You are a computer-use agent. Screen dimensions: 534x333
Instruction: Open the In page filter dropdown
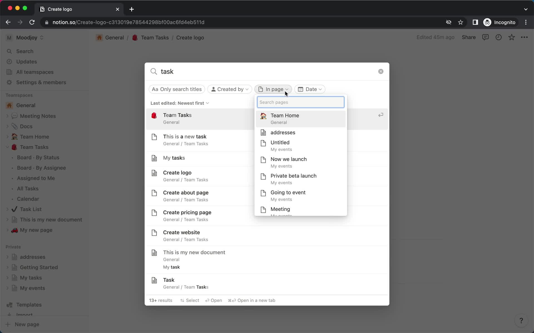pyautogui.click(x=273, y=89)
